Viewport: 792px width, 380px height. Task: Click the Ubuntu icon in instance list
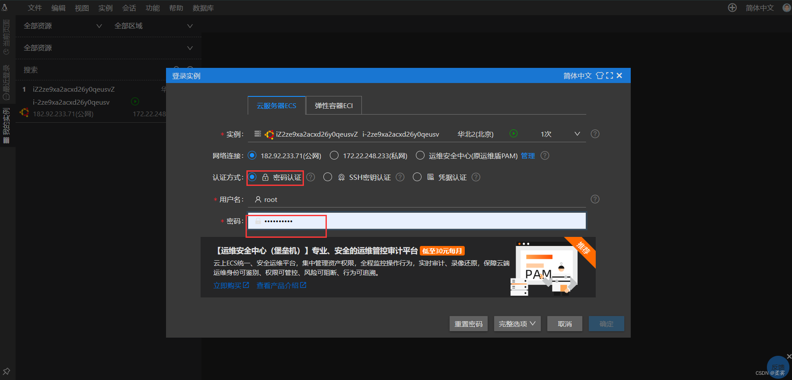pyautogui.click(x=25, y=112)
